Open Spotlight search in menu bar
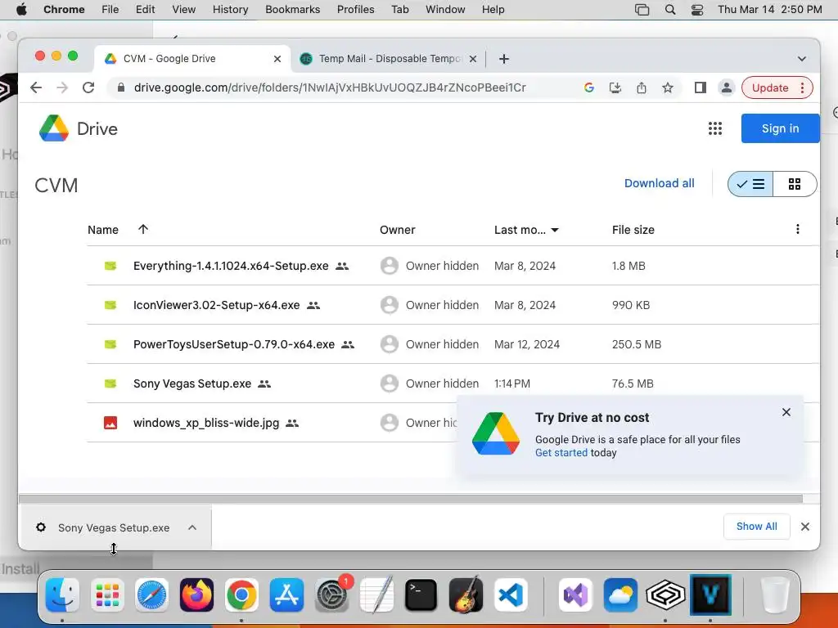 [x=669, y=9]
